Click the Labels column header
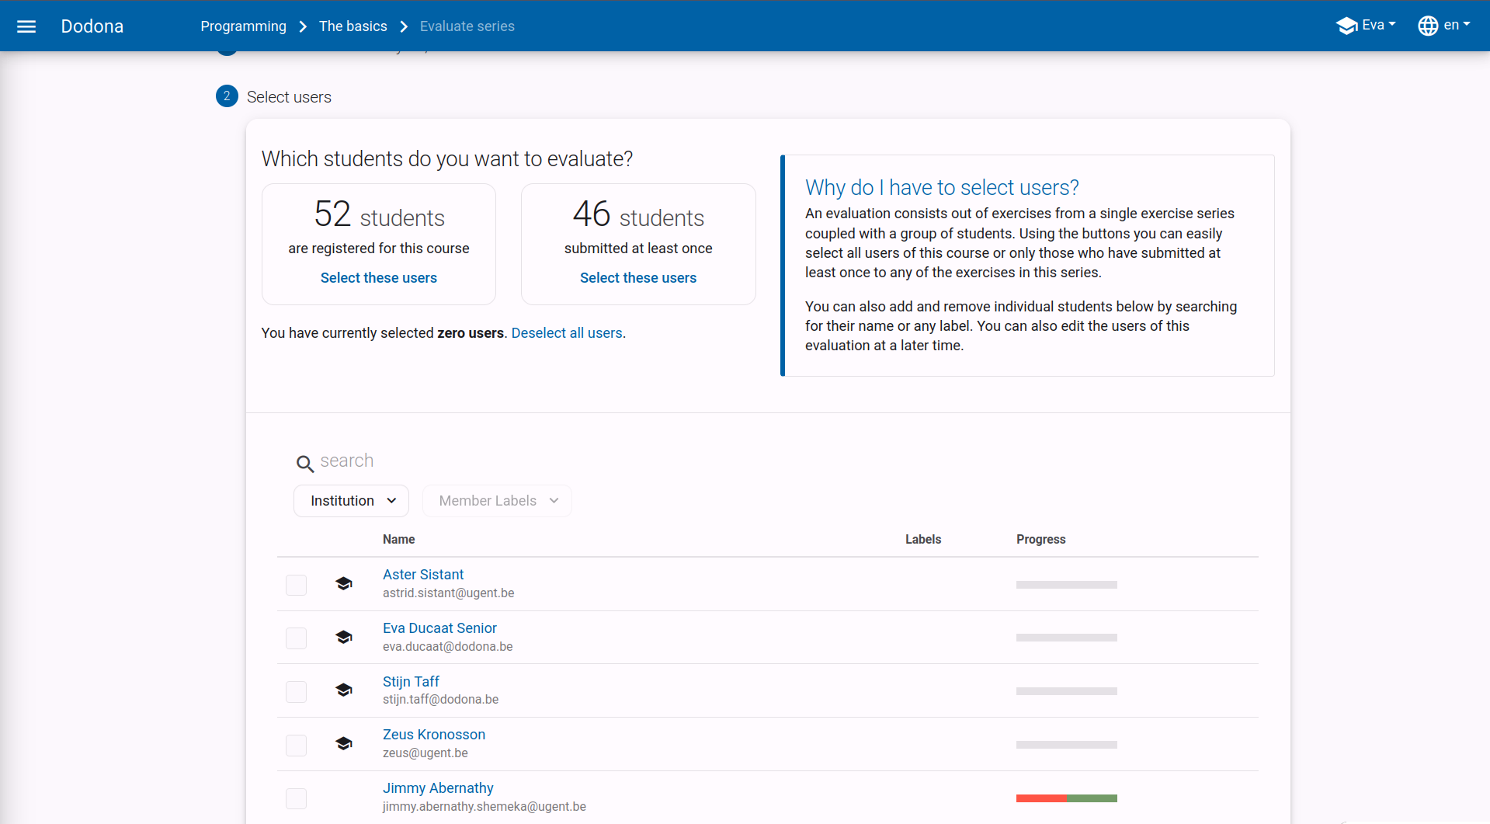Viewport: 1490px width, 824px height. pyautogui.click(x=923, y=540)
